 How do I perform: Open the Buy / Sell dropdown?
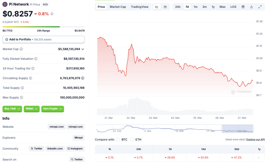click(x=12, y=109)
